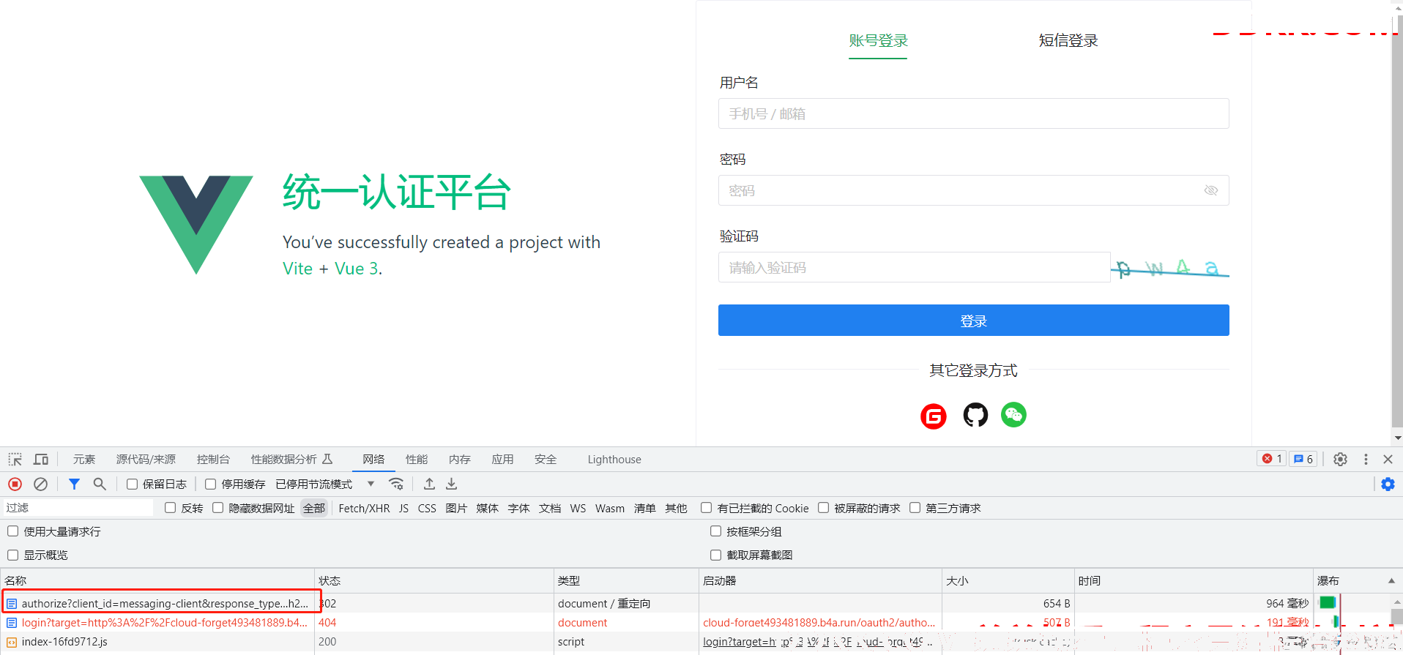
Task: Click the inspect element selector icon
Action: [15, 460]
